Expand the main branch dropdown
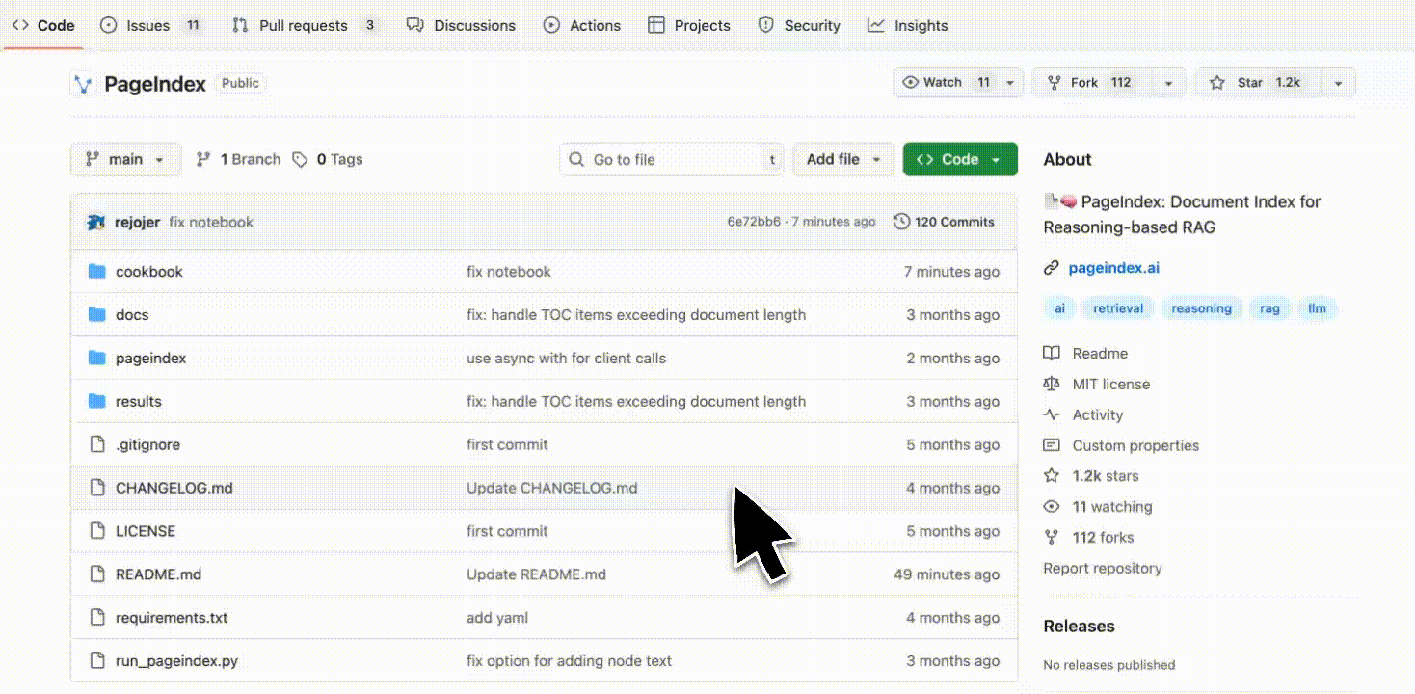1415x694 pixels. [125, 160]
